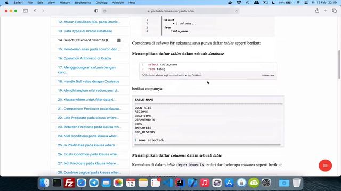
Task: Open the GitHub link in gist footer
Action: (x=197, y=75)
